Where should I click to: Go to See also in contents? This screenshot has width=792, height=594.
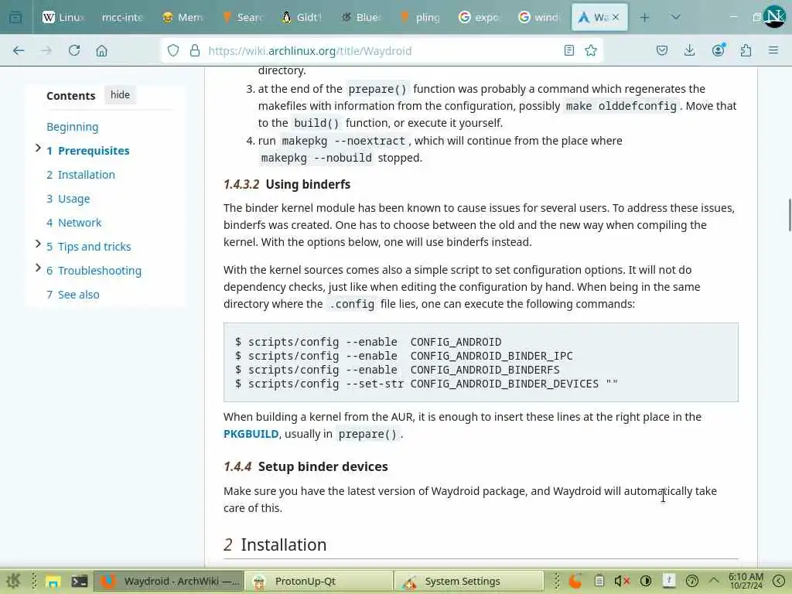pyautogui.click(x=73, y=295)
